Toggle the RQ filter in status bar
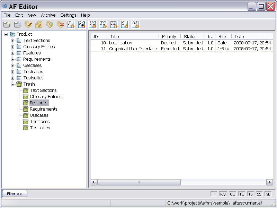 click(x=223, y=194)
